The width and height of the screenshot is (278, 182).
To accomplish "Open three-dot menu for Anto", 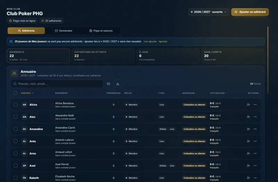I will pyautogui.click(x=255, y=141).
